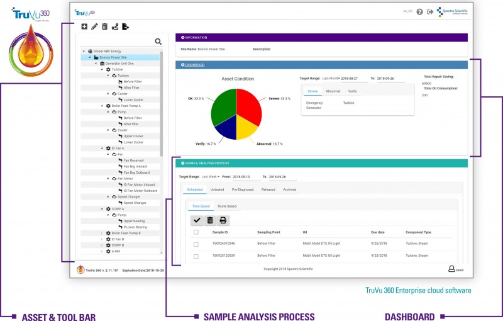
Task: Click the export document icon in asset toolbar
Action: [125, 26]
